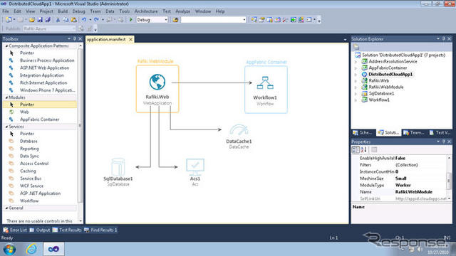Collapse the Modules toolbox section

click(x=6, y=97)
